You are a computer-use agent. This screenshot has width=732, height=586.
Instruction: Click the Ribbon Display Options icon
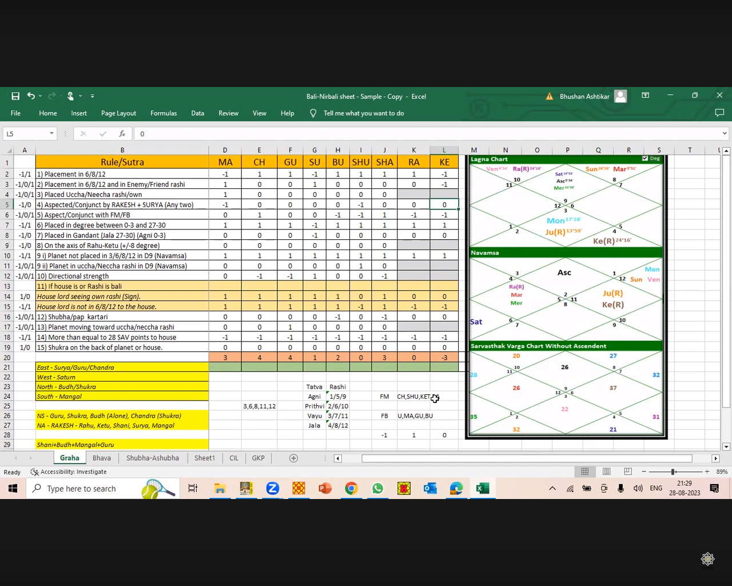click(x=645, y=96)
